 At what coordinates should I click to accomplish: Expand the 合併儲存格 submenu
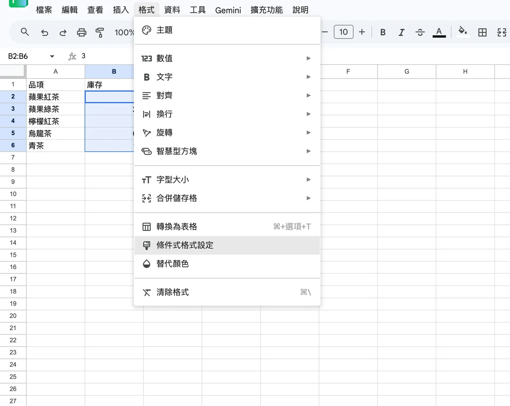pos(227,198)
